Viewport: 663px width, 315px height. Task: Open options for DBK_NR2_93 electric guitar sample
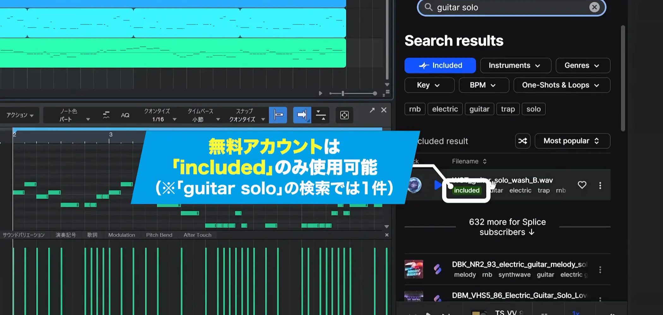600,270
